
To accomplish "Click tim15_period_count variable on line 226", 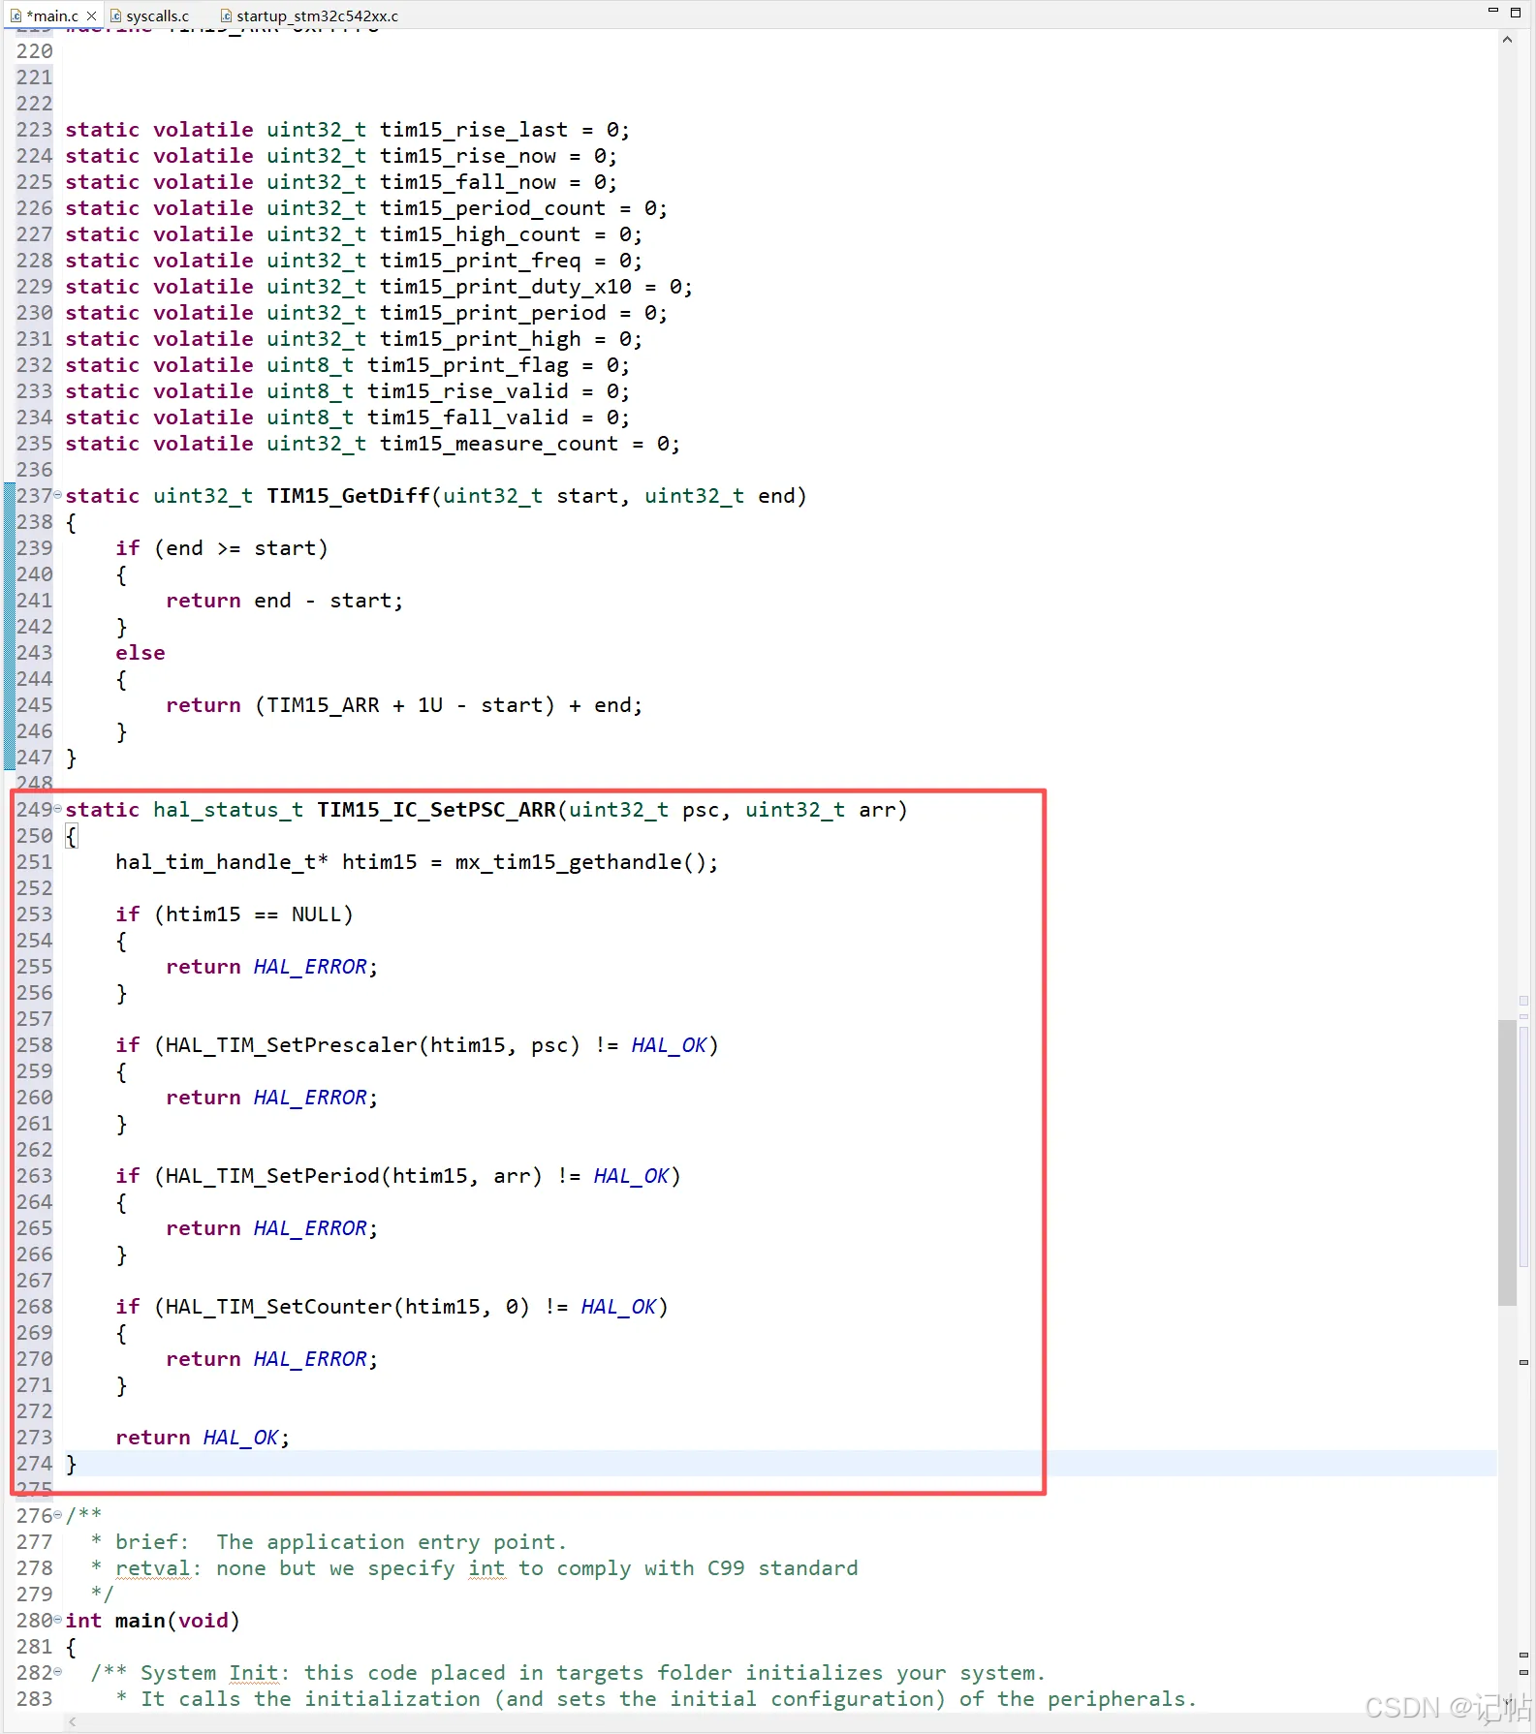I will [x=492, y=208].
